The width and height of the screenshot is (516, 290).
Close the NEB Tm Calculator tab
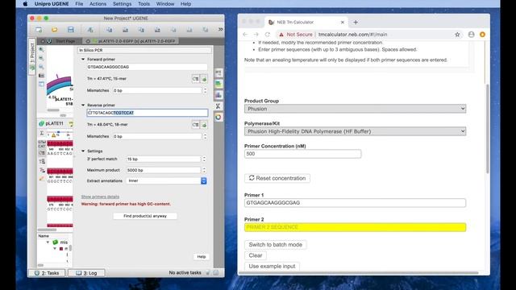(x=342, y=23)
